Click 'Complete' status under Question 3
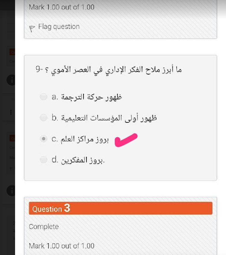This screenshot has width=226, height=255. tap(44, 227)
